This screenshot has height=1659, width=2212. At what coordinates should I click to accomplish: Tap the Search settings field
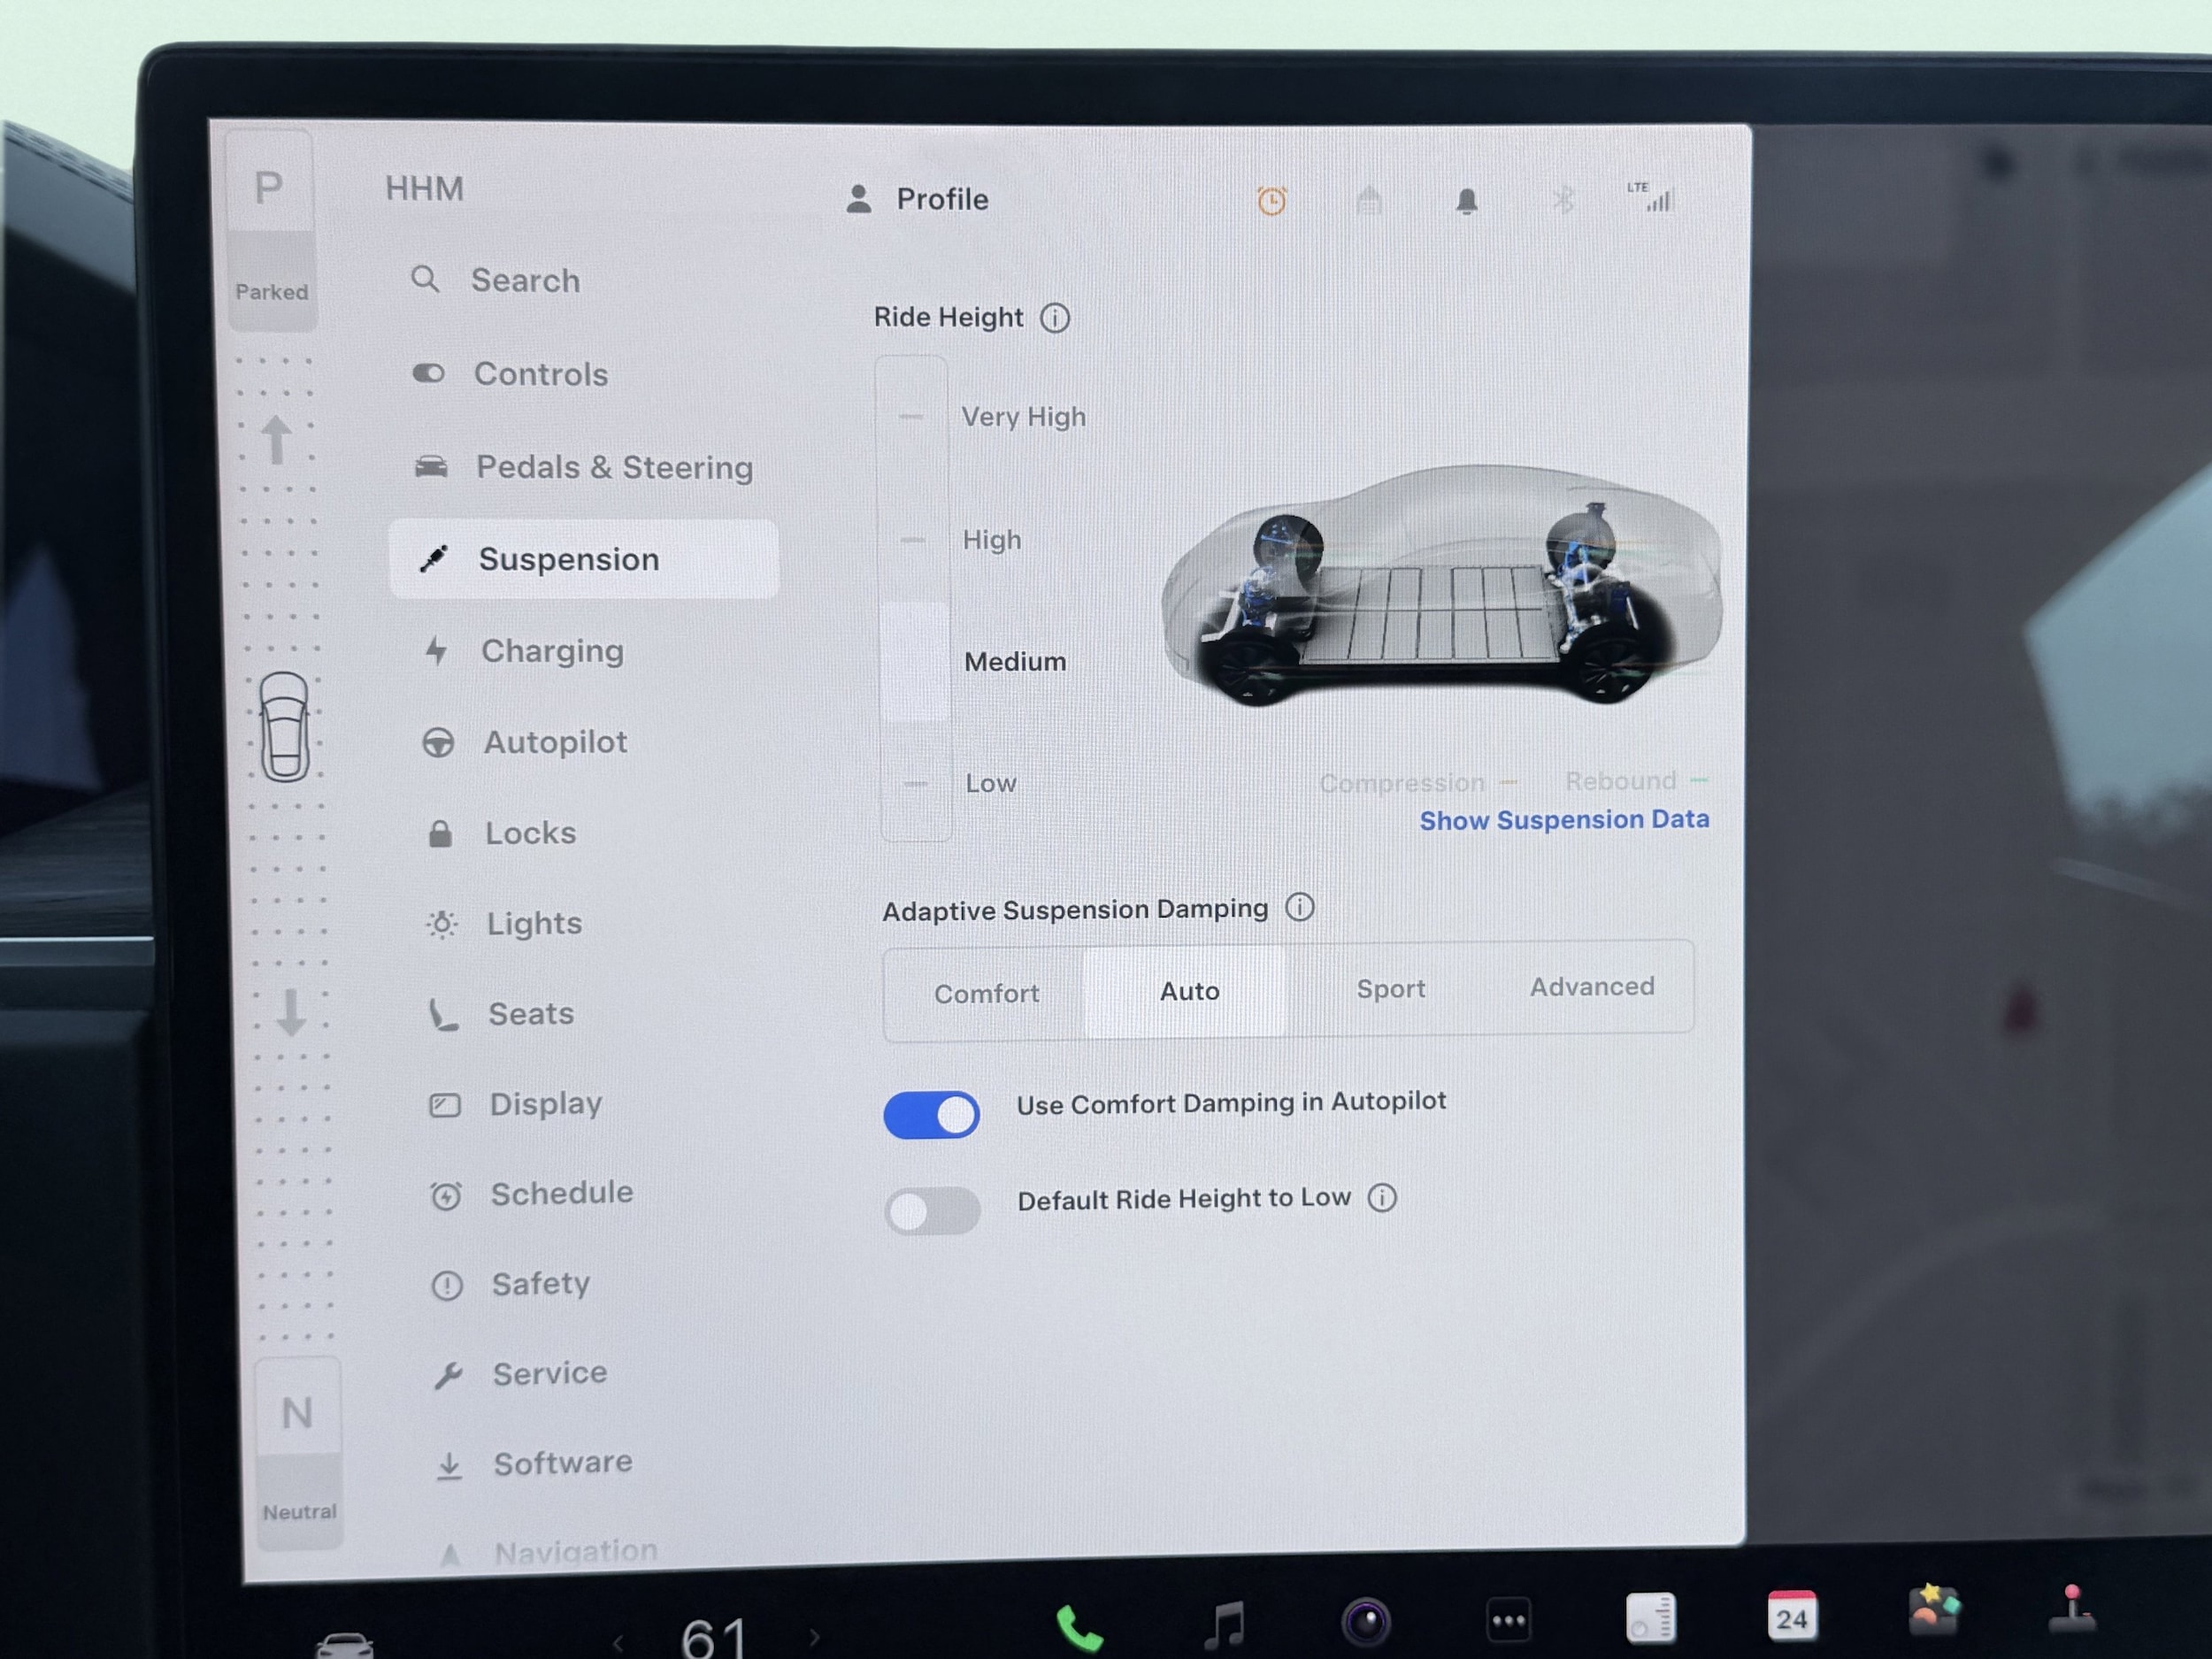(525, 281)
